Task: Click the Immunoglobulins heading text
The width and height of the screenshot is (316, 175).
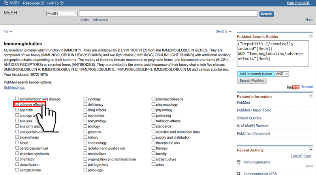Action: pyautogui.click(x=23, y=44)
